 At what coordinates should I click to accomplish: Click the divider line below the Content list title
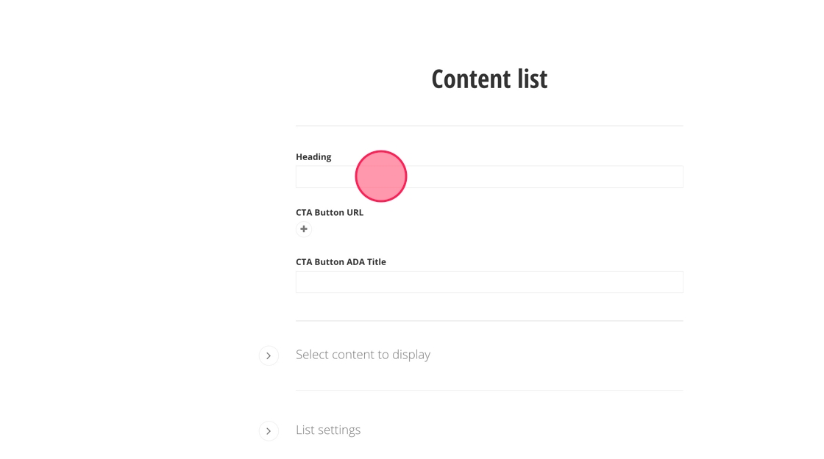click(x=489, y=126)
